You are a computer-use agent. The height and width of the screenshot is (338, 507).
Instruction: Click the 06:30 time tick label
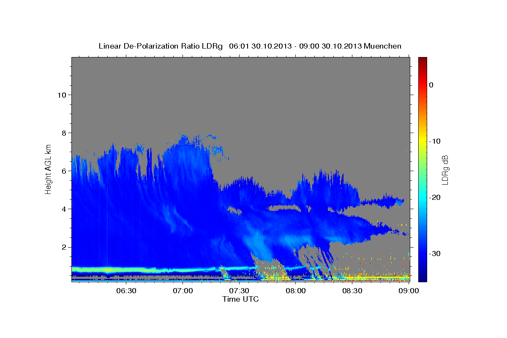click(126, 291)
